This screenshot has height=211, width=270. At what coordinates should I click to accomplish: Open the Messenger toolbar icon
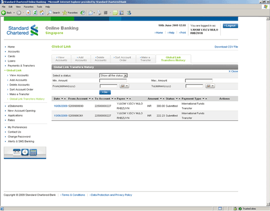[129, 13]
